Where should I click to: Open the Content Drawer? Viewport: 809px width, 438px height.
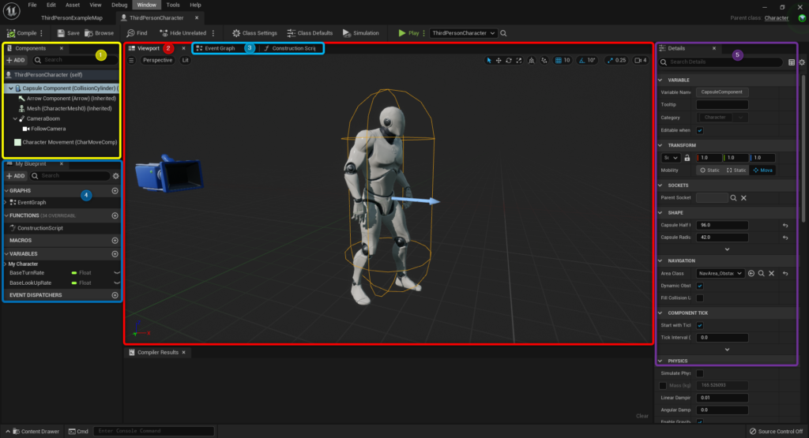point(36,432)
